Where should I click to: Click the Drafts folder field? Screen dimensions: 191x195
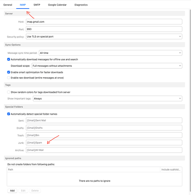tap(104, 128)
